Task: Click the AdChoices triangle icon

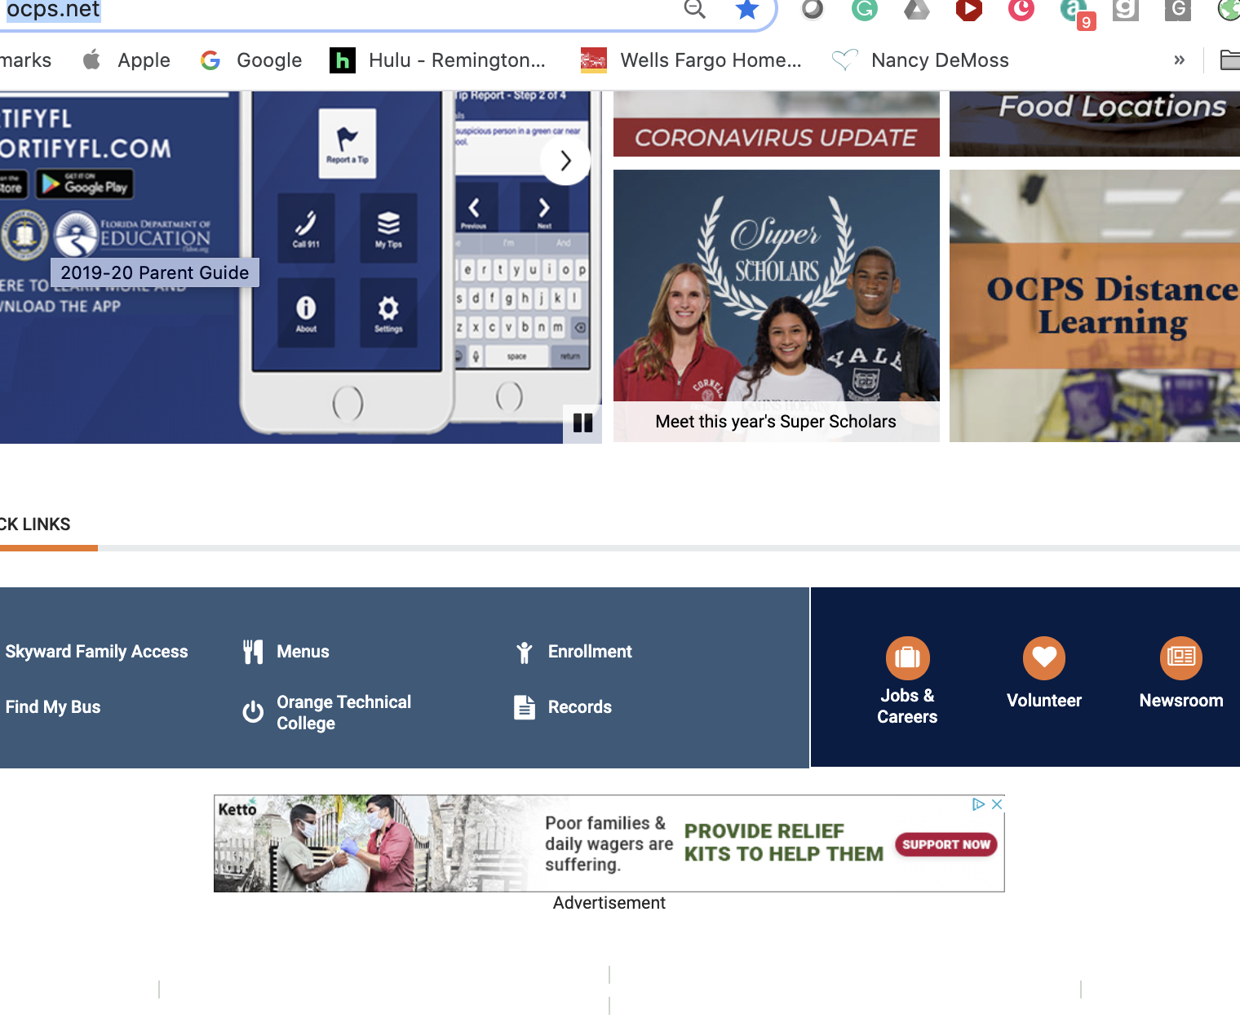Action: coord(978,804)
